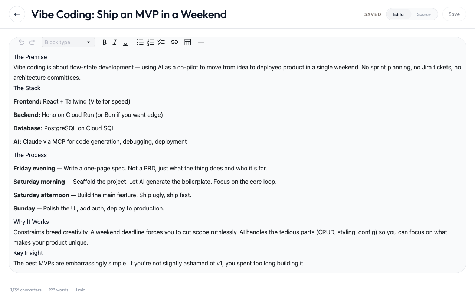
Task: Click the back arrow button
Action: [x=17, y=14]
